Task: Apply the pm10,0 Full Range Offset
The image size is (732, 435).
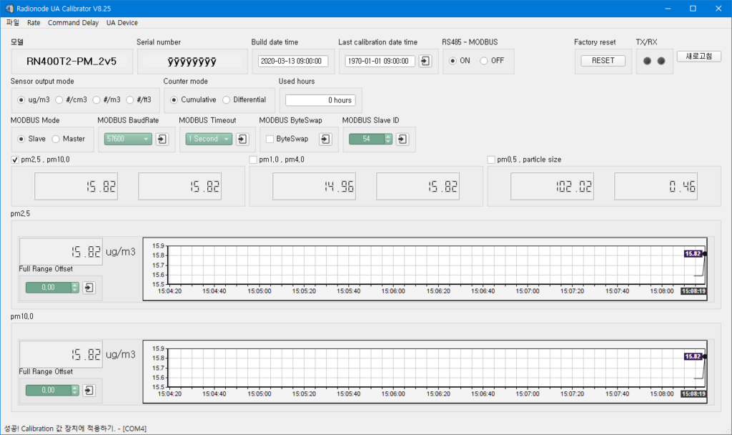Action: coord(89,390)
